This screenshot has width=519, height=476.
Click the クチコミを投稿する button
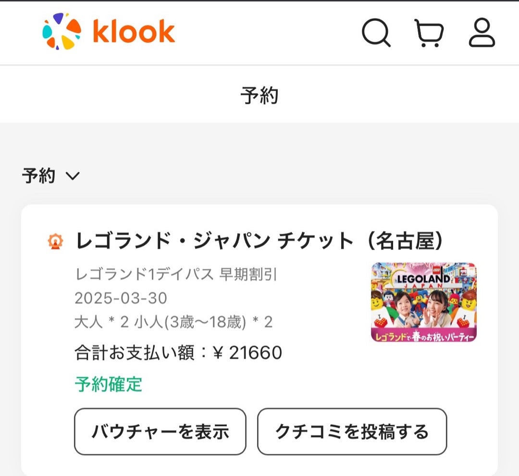(352, 432)
